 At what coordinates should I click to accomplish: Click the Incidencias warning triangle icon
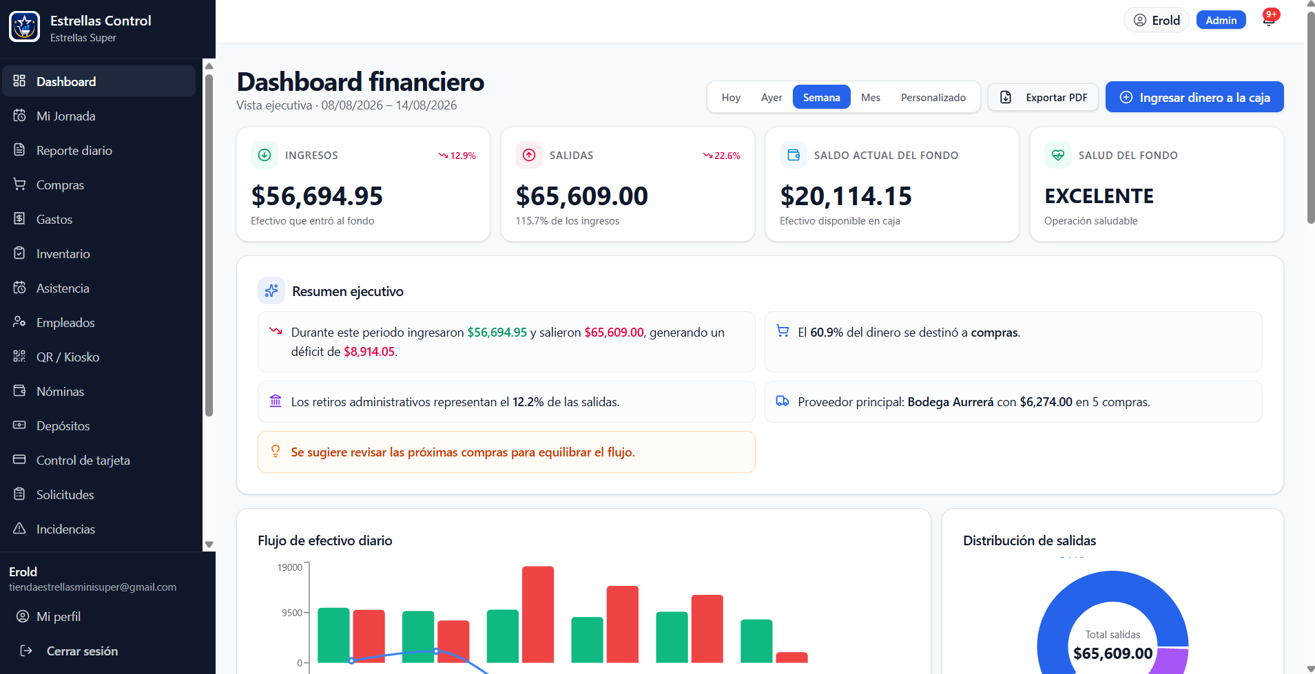pos(19,528)
